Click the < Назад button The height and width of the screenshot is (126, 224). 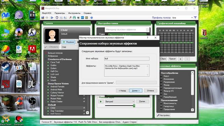point(122,91)
